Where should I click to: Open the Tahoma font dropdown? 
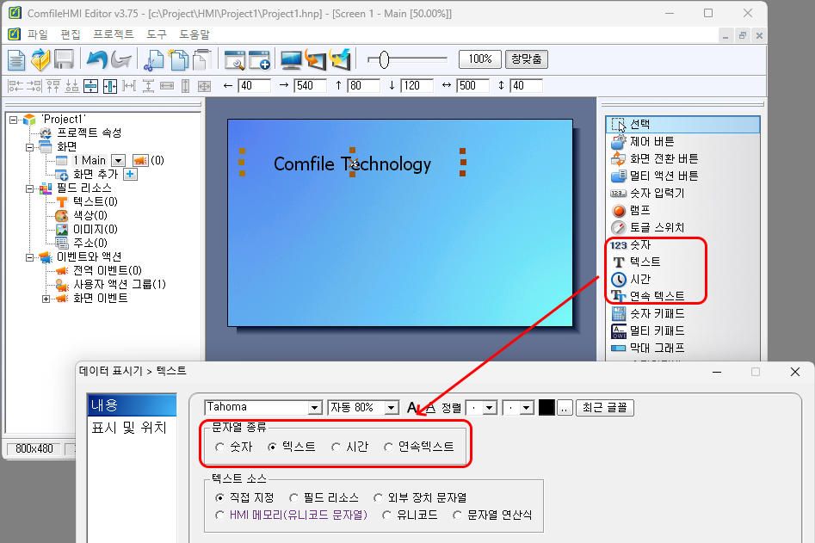[x=314, y=407]
